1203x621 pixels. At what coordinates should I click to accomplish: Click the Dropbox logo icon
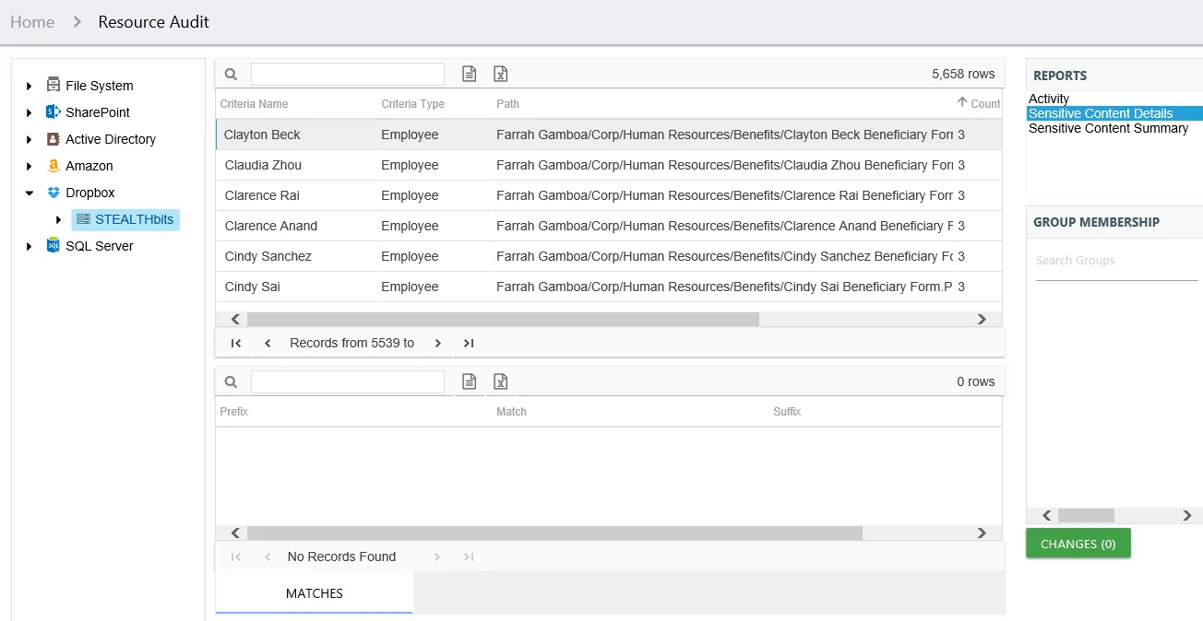[53, 193]
